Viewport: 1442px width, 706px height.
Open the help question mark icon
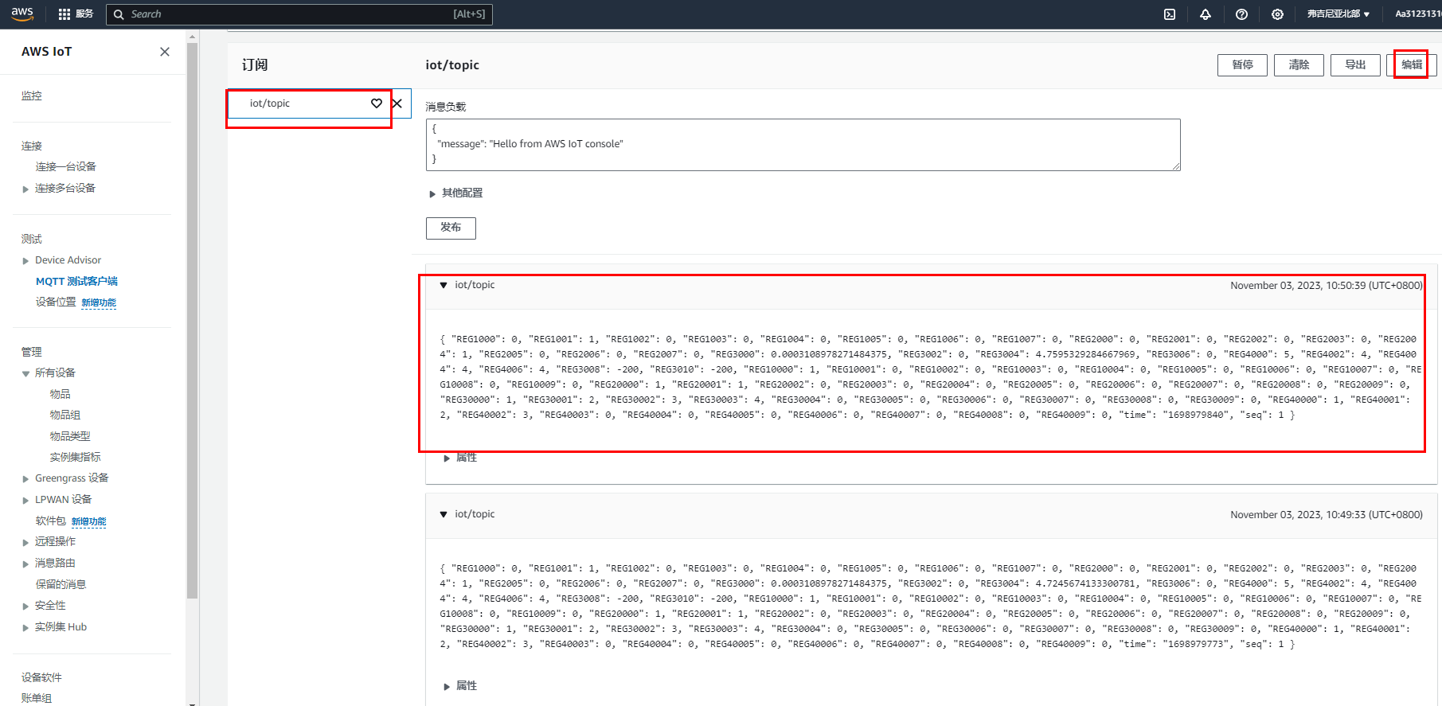(x=1241, y=14)
